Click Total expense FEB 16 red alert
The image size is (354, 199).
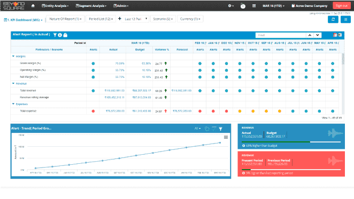[x=200, y=111]
